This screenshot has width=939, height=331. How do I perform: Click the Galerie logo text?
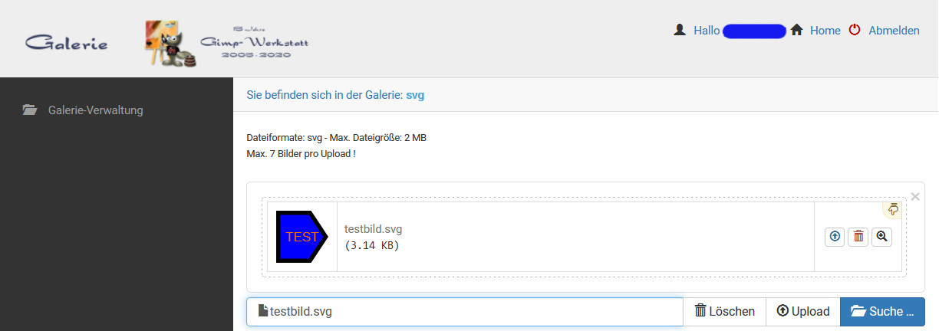(x=67, y=43)
